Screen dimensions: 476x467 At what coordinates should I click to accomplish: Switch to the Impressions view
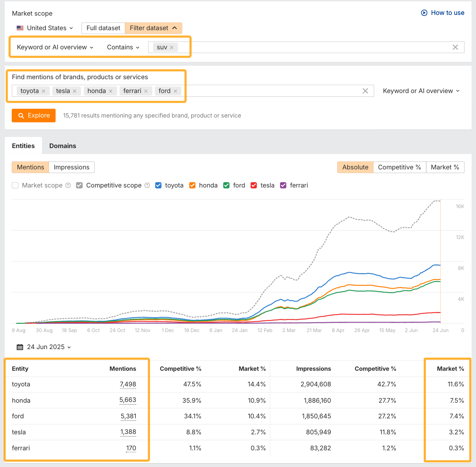click(71, 167)
